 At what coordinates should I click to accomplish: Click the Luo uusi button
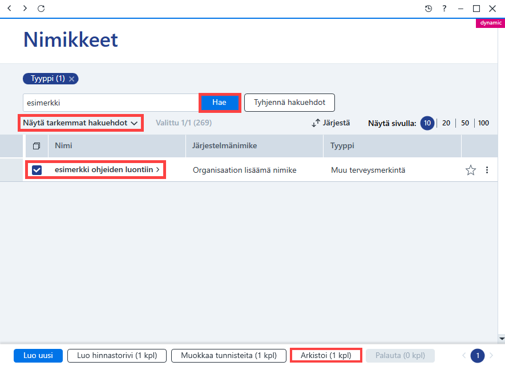click(38, 356)
